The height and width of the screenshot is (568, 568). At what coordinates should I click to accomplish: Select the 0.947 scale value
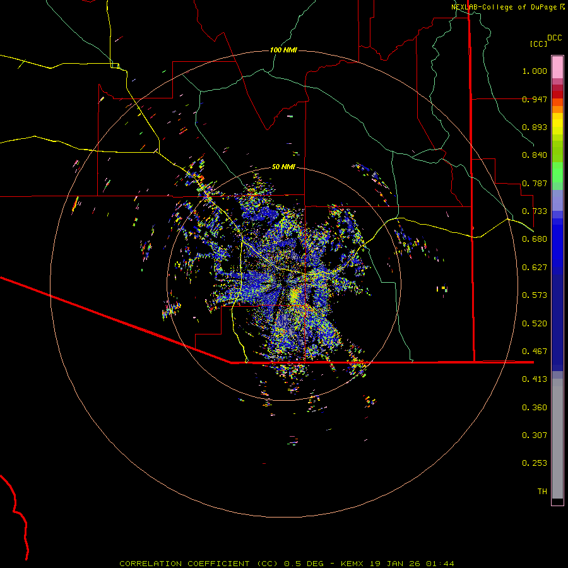[535, 99]
